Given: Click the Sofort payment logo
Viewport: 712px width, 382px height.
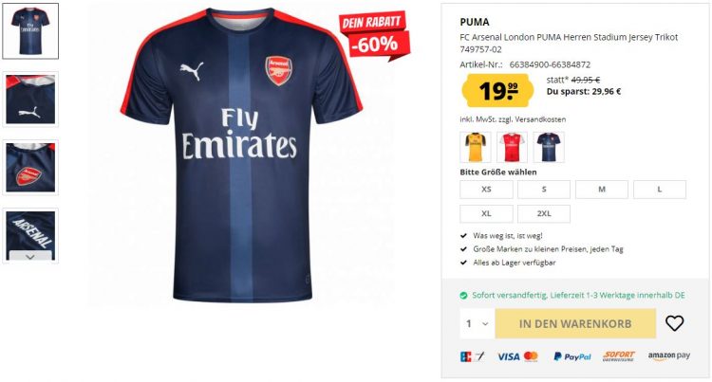Looking at the screenshot, I should click(619, 356).
